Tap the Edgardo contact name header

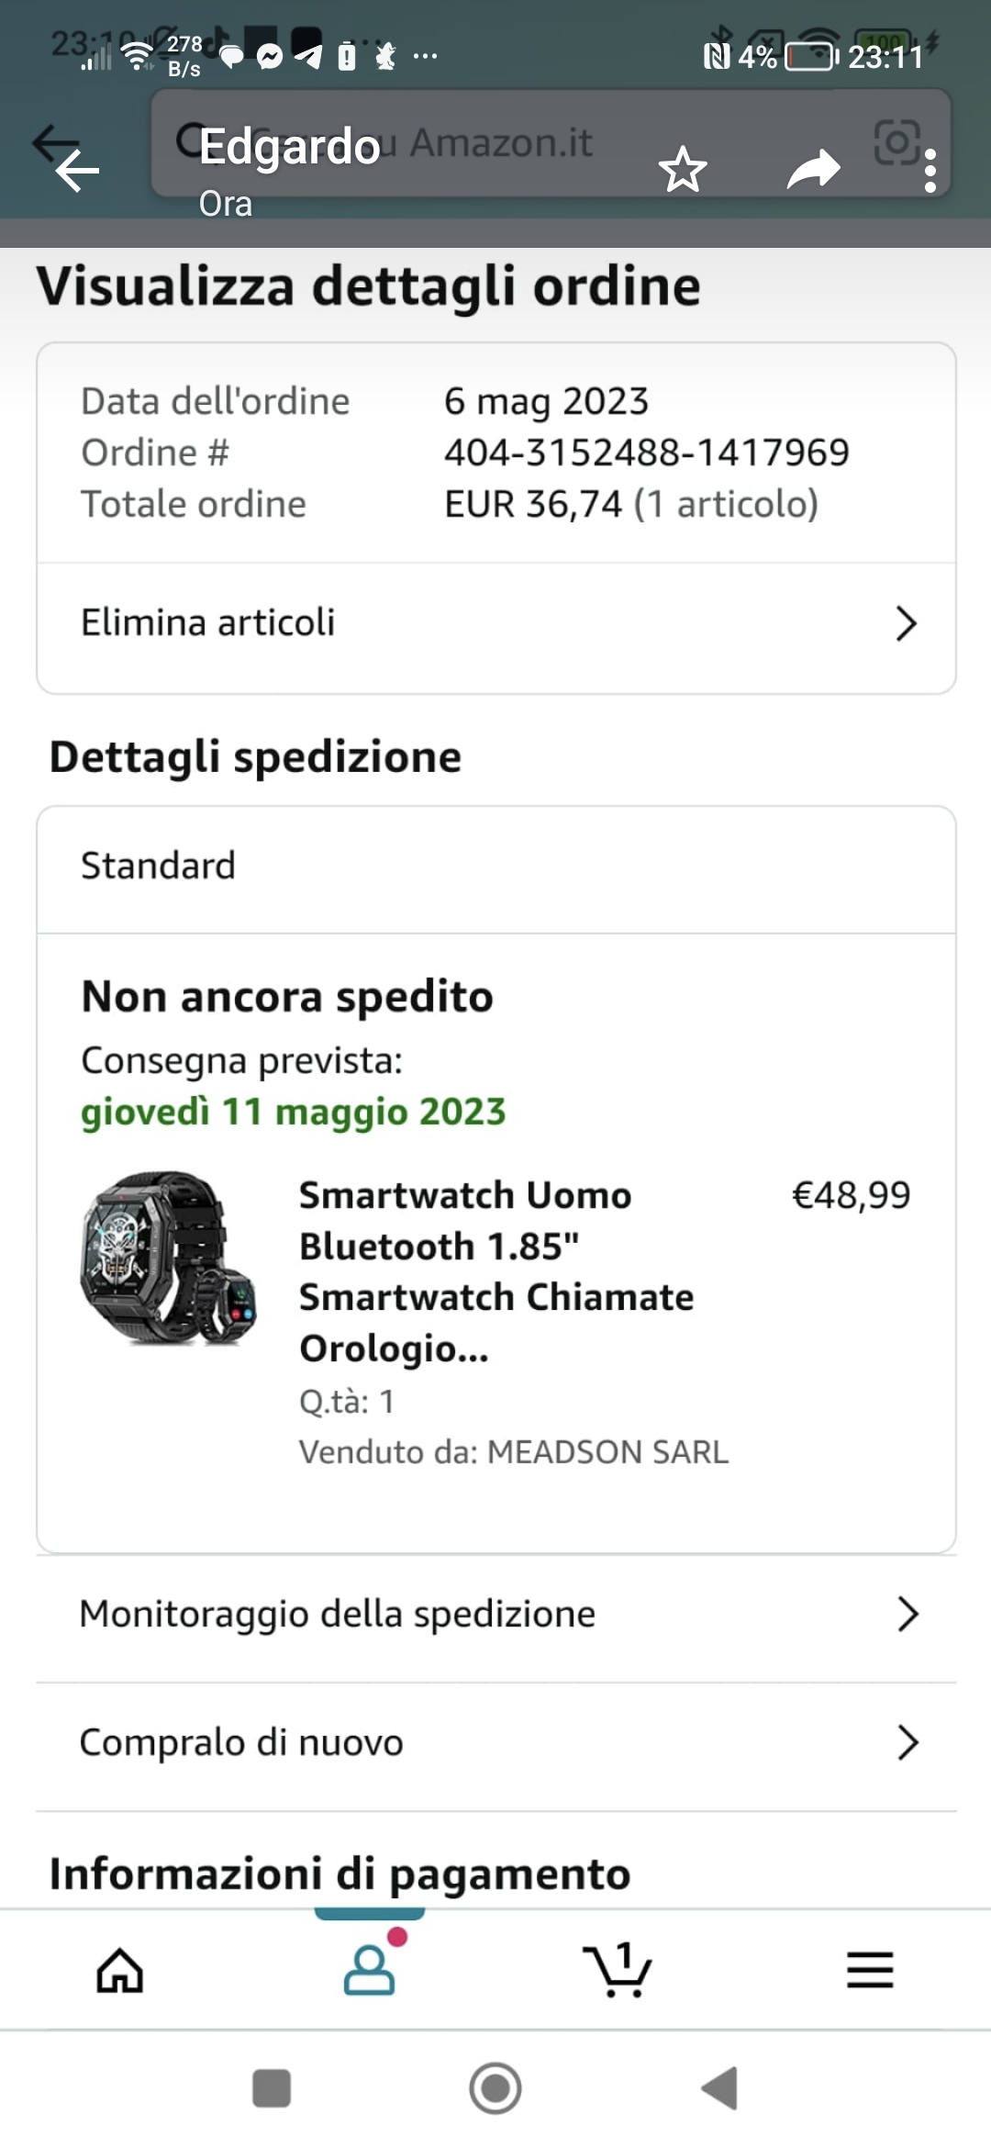click(x=290, y=147)
